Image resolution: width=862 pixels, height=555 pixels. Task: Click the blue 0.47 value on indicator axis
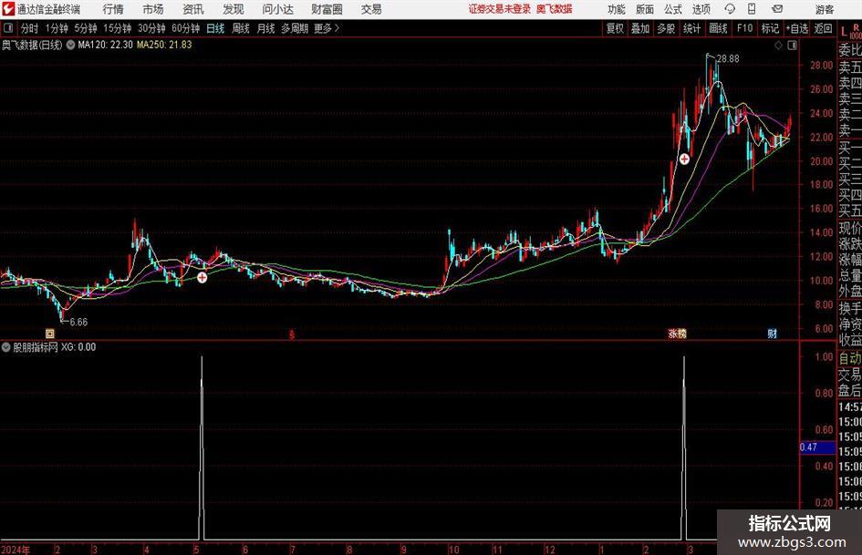(x=817, y=447)
